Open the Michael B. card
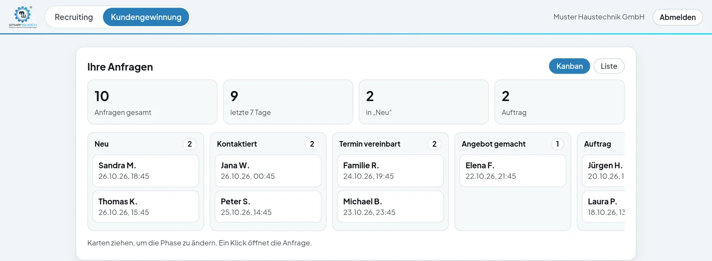Viewport: 712px width, 261px height. click(x=390, y=207)
